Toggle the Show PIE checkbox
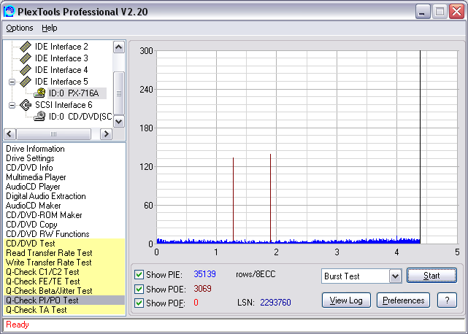468x334 pixels. coord(139,274)
